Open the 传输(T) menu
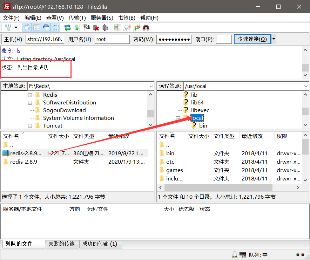The height and width of the screenshot is (260, 310). point(77,18)
